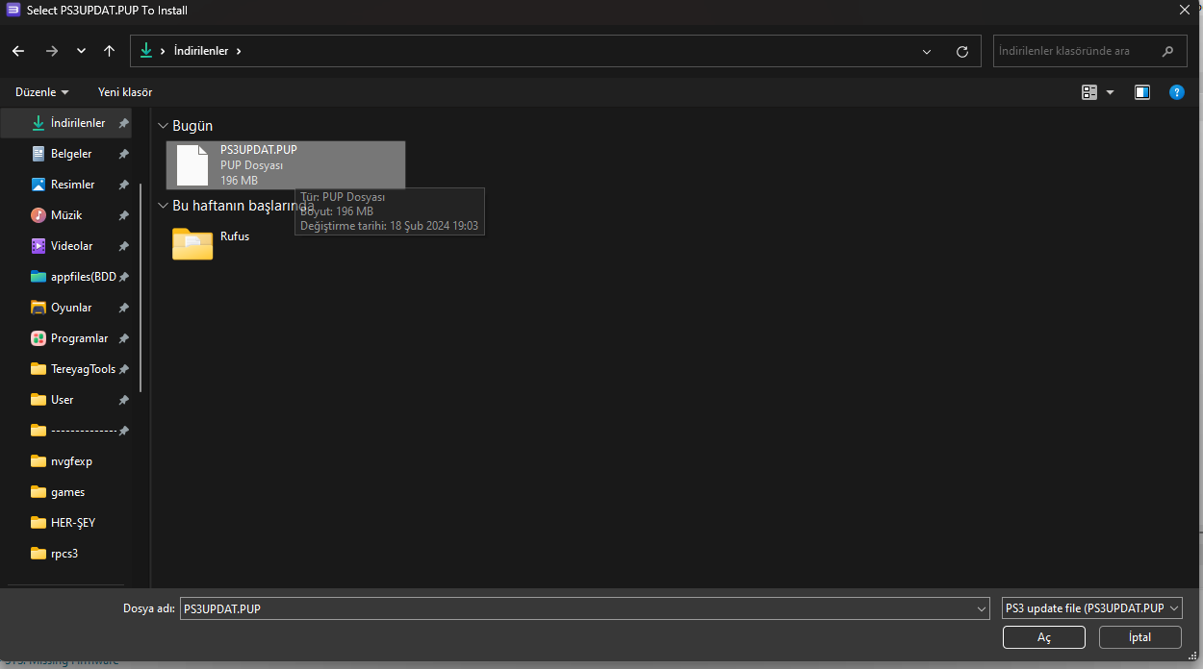Image resolution: width=1203 pixels, height=669 pixels.
Task: Open Videolar in the sidebar
Action: [x=69, y=246]
